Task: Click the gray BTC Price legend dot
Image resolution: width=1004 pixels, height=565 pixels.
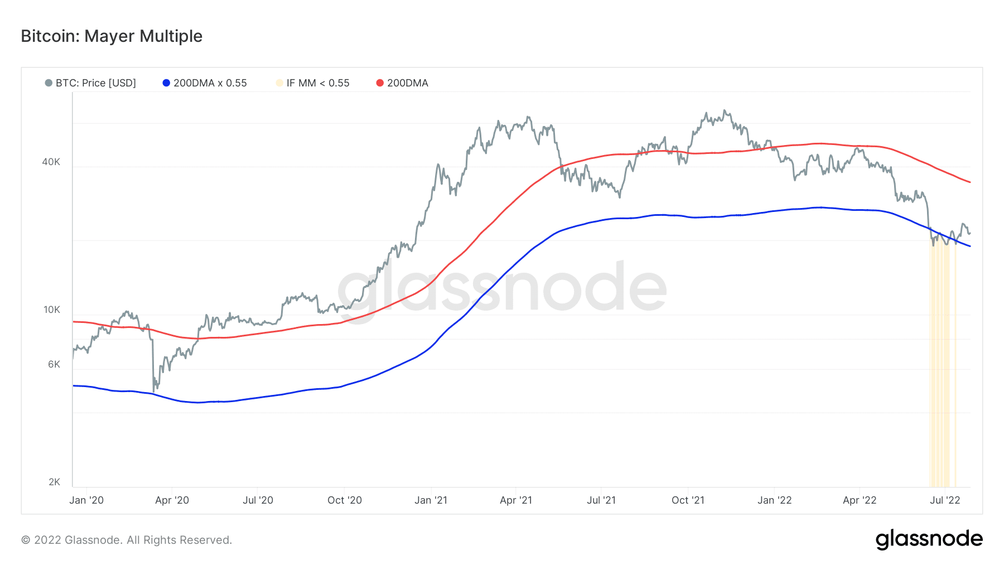Action: (49, 83)
